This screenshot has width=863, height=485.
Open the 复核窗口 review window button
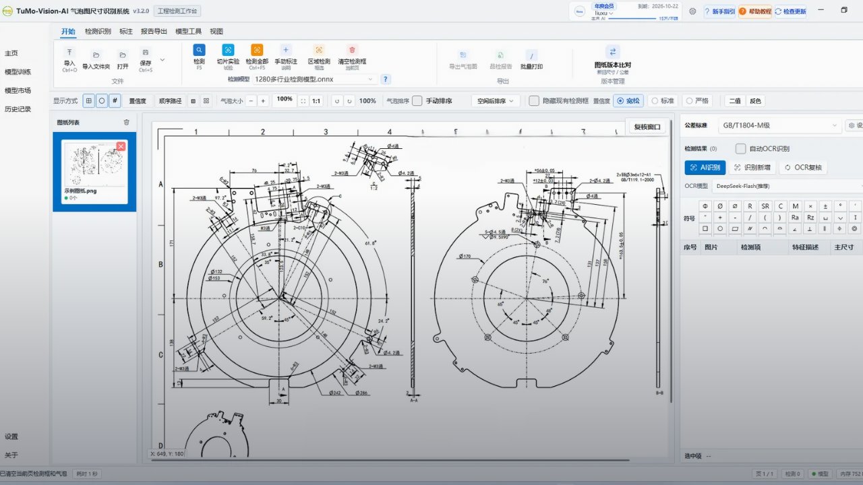click(x=648, y=127)
